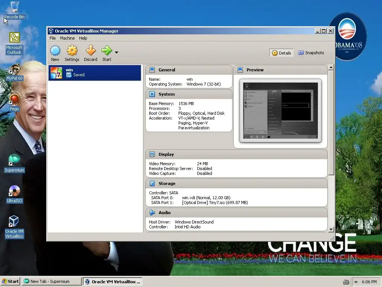This screenshot has width=382, height=287.
Task: Click the '1536 MB' base memory value
Action: point(186,104)
